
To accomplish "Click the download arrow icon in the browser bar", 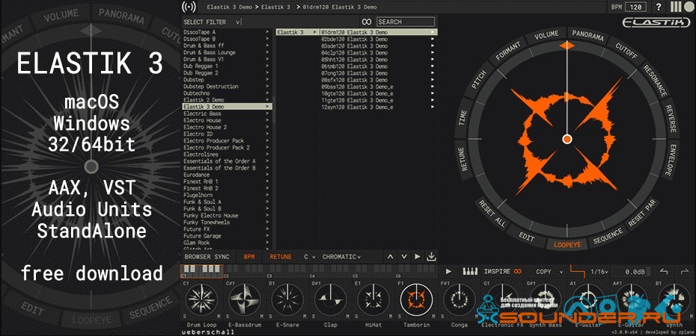I will [x=431, y=256].
